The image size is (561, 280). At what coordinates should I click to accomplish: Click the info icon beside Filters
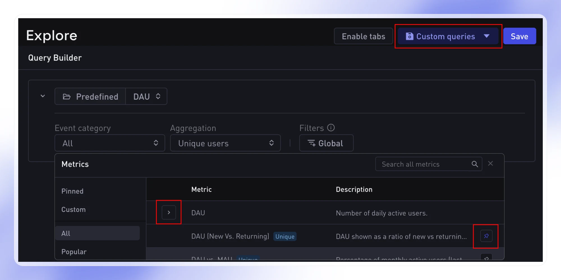[x=332, y=128]
